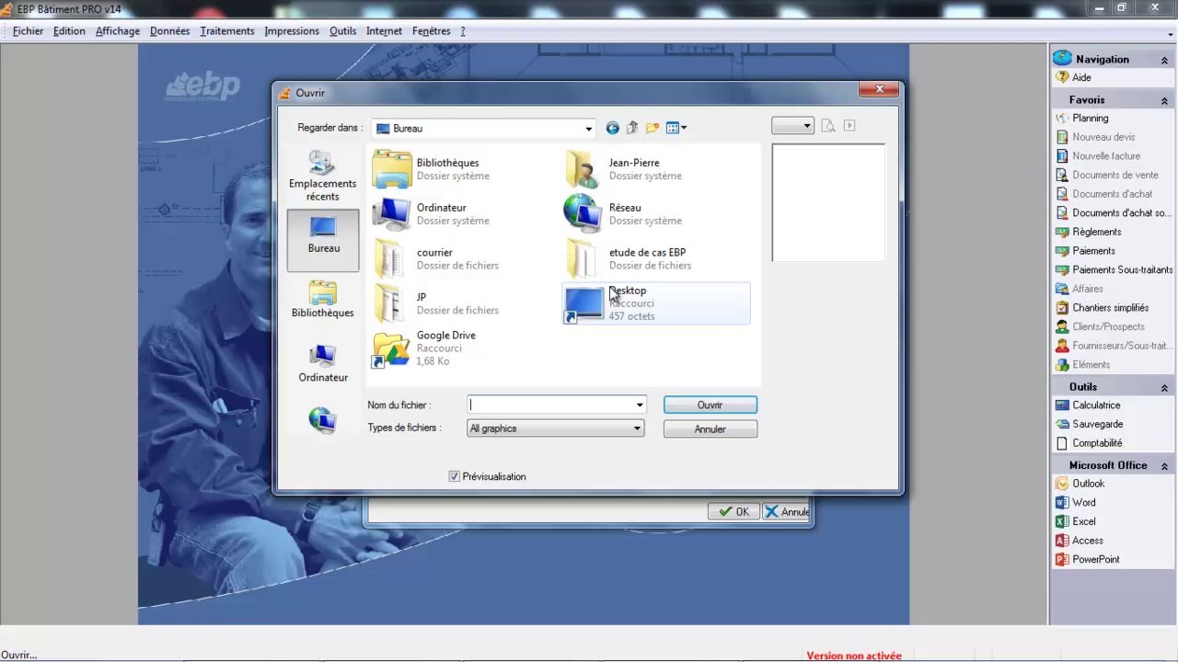Toggle the Prévisualisation checkbox
1178x662 pixels.
[x=454, y=476]
